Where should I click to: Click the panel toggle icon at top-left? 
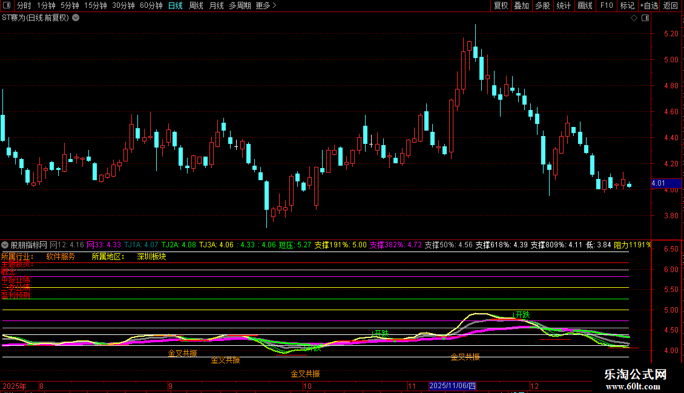pos(7,5)
